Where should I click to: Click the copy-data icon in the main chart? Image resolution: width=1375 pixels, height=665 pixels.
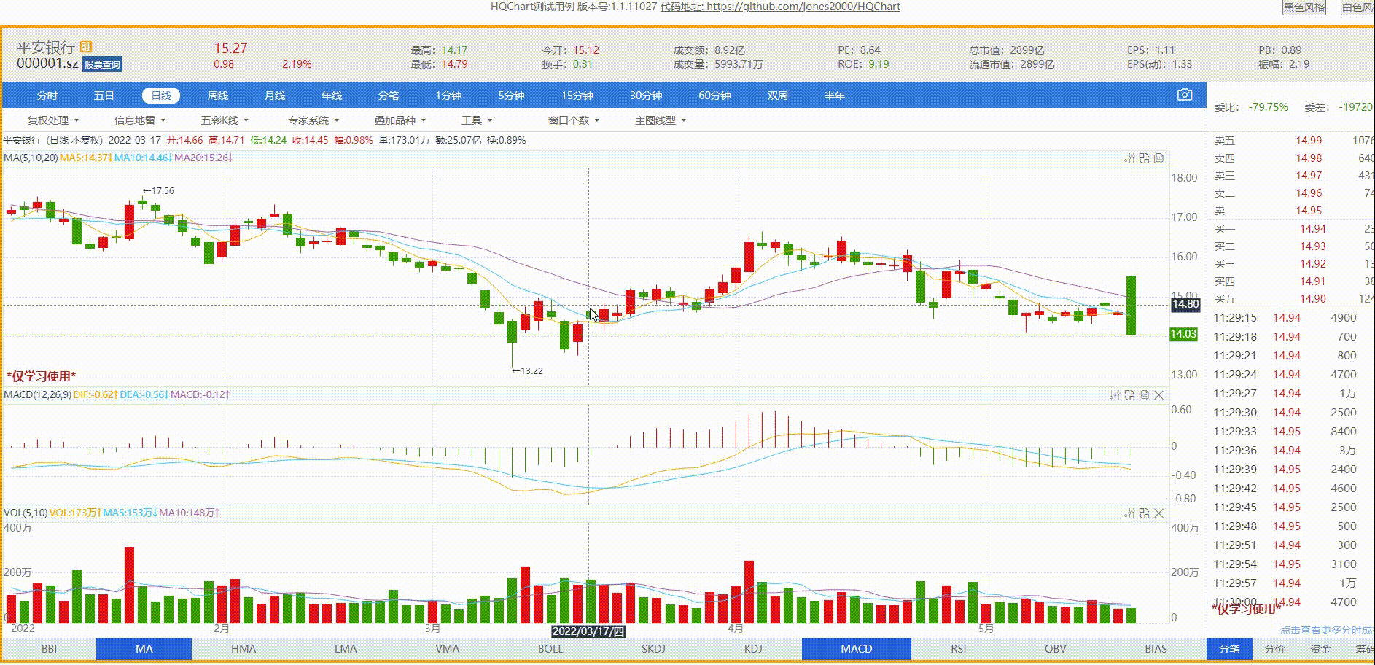point(1158,158)
